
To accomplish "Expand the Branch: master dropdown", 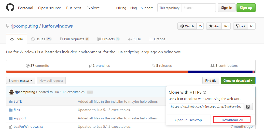I will coord(21,80).
